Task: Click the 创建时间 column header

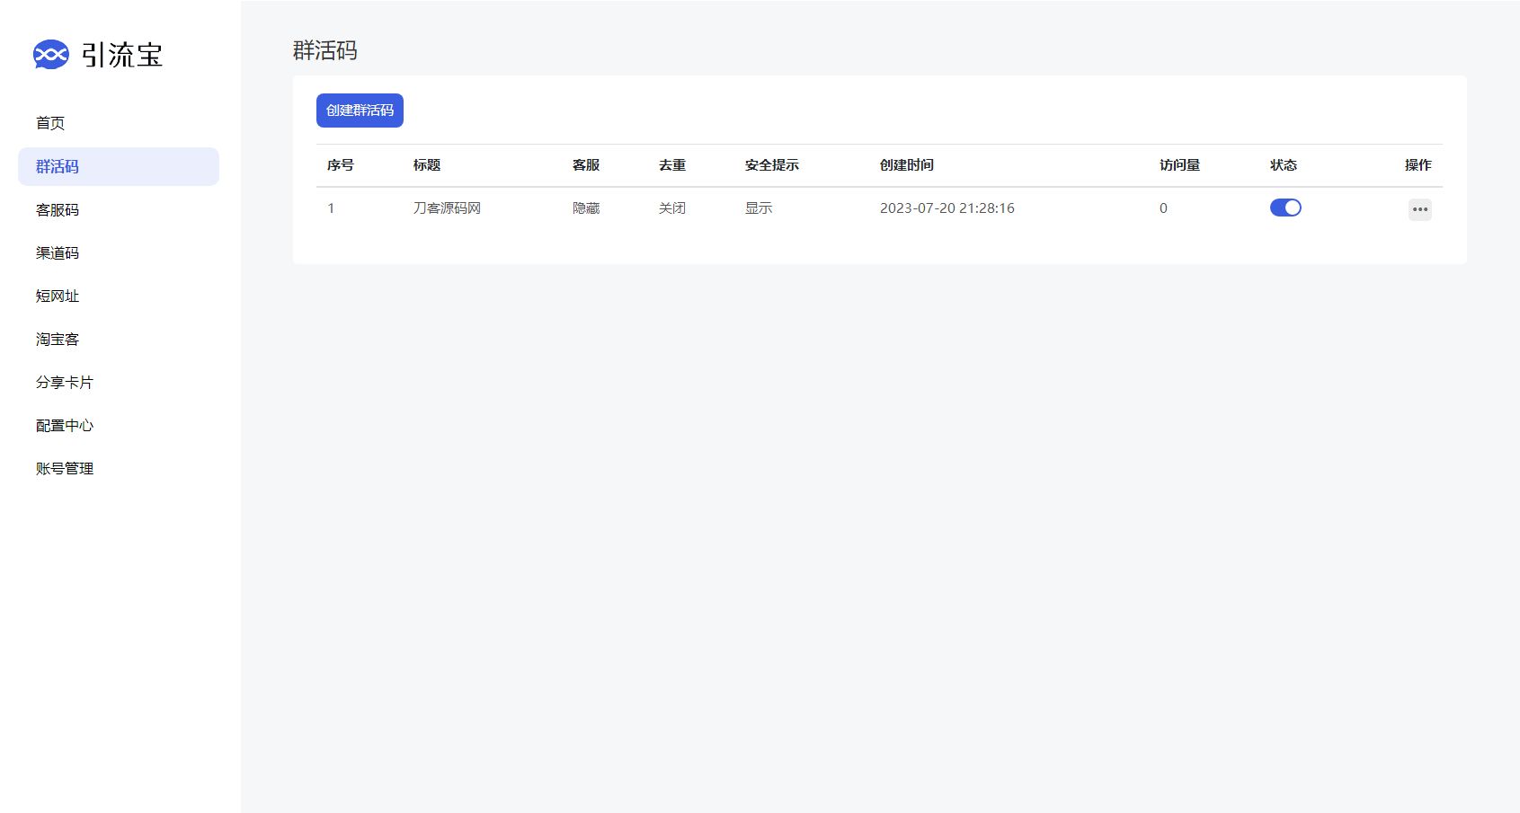Action: [x=908, y=165]
